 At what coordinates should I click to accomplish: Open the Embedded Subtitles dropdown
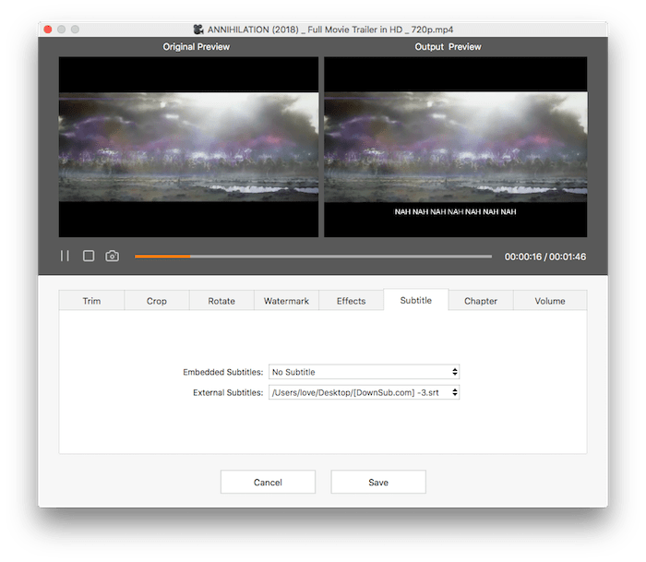(x=364, y=372)
